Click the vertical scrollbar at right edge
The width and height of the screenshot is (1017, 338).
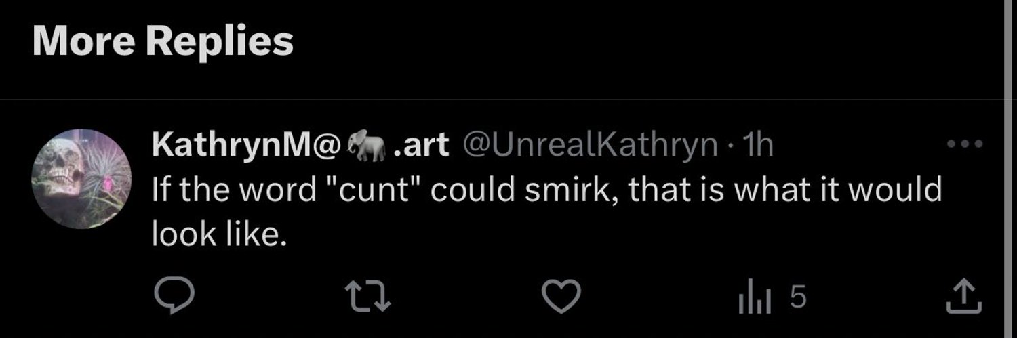1009,169
